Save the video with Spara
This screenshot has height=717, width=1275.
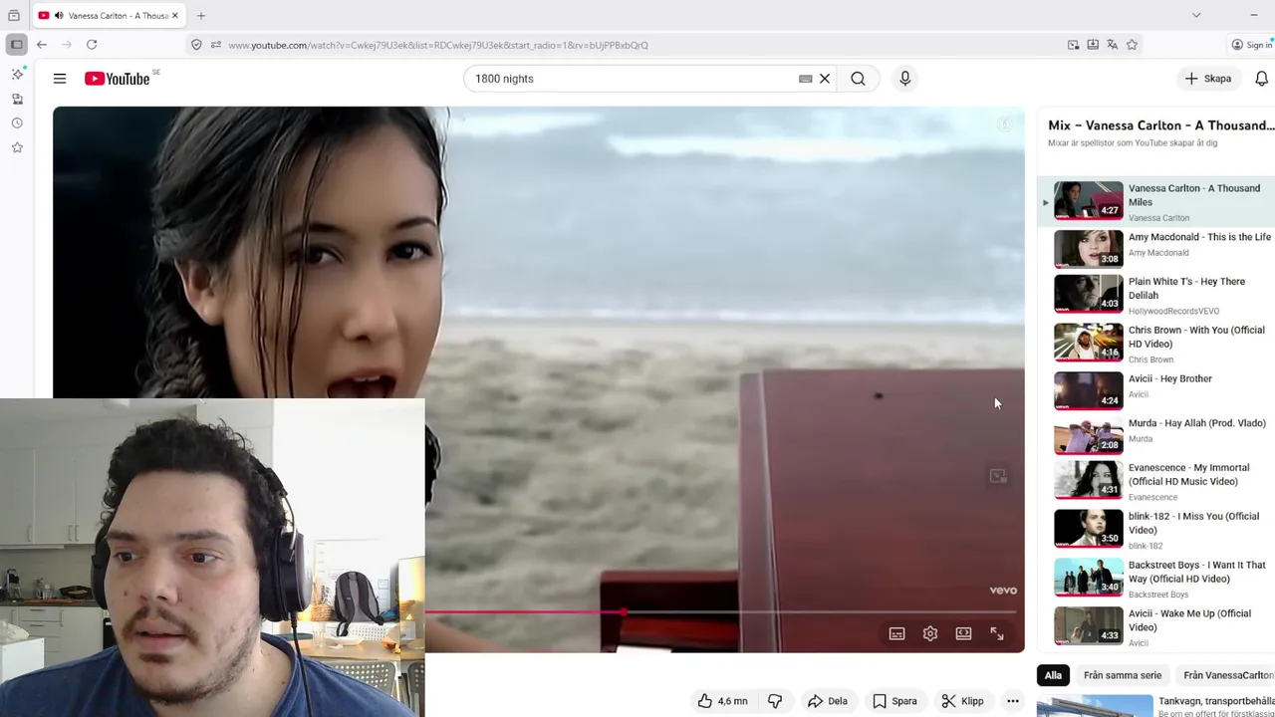894,701
